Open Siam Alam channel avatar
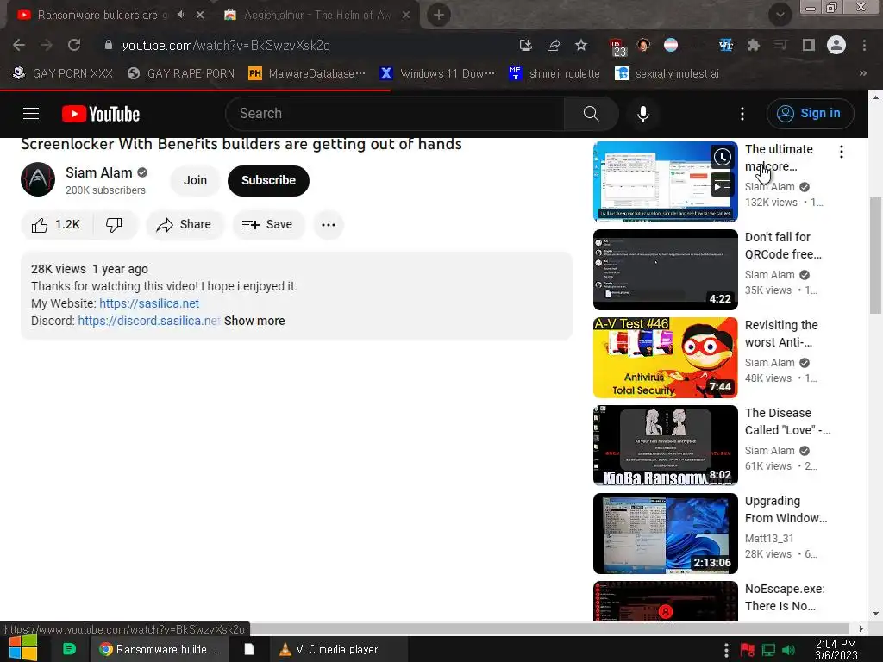883x662 pixels. point(38,179)
